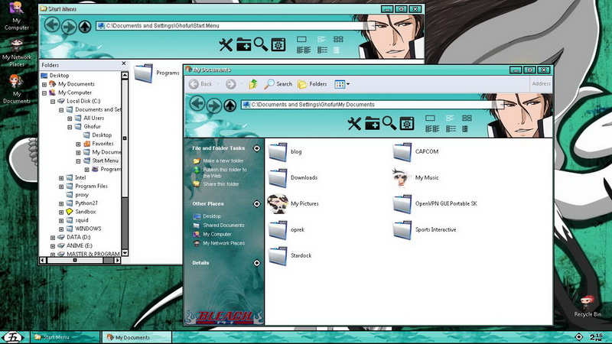
Task: Click Back arrow in My Documents skin bar
Action: point(197,103)
